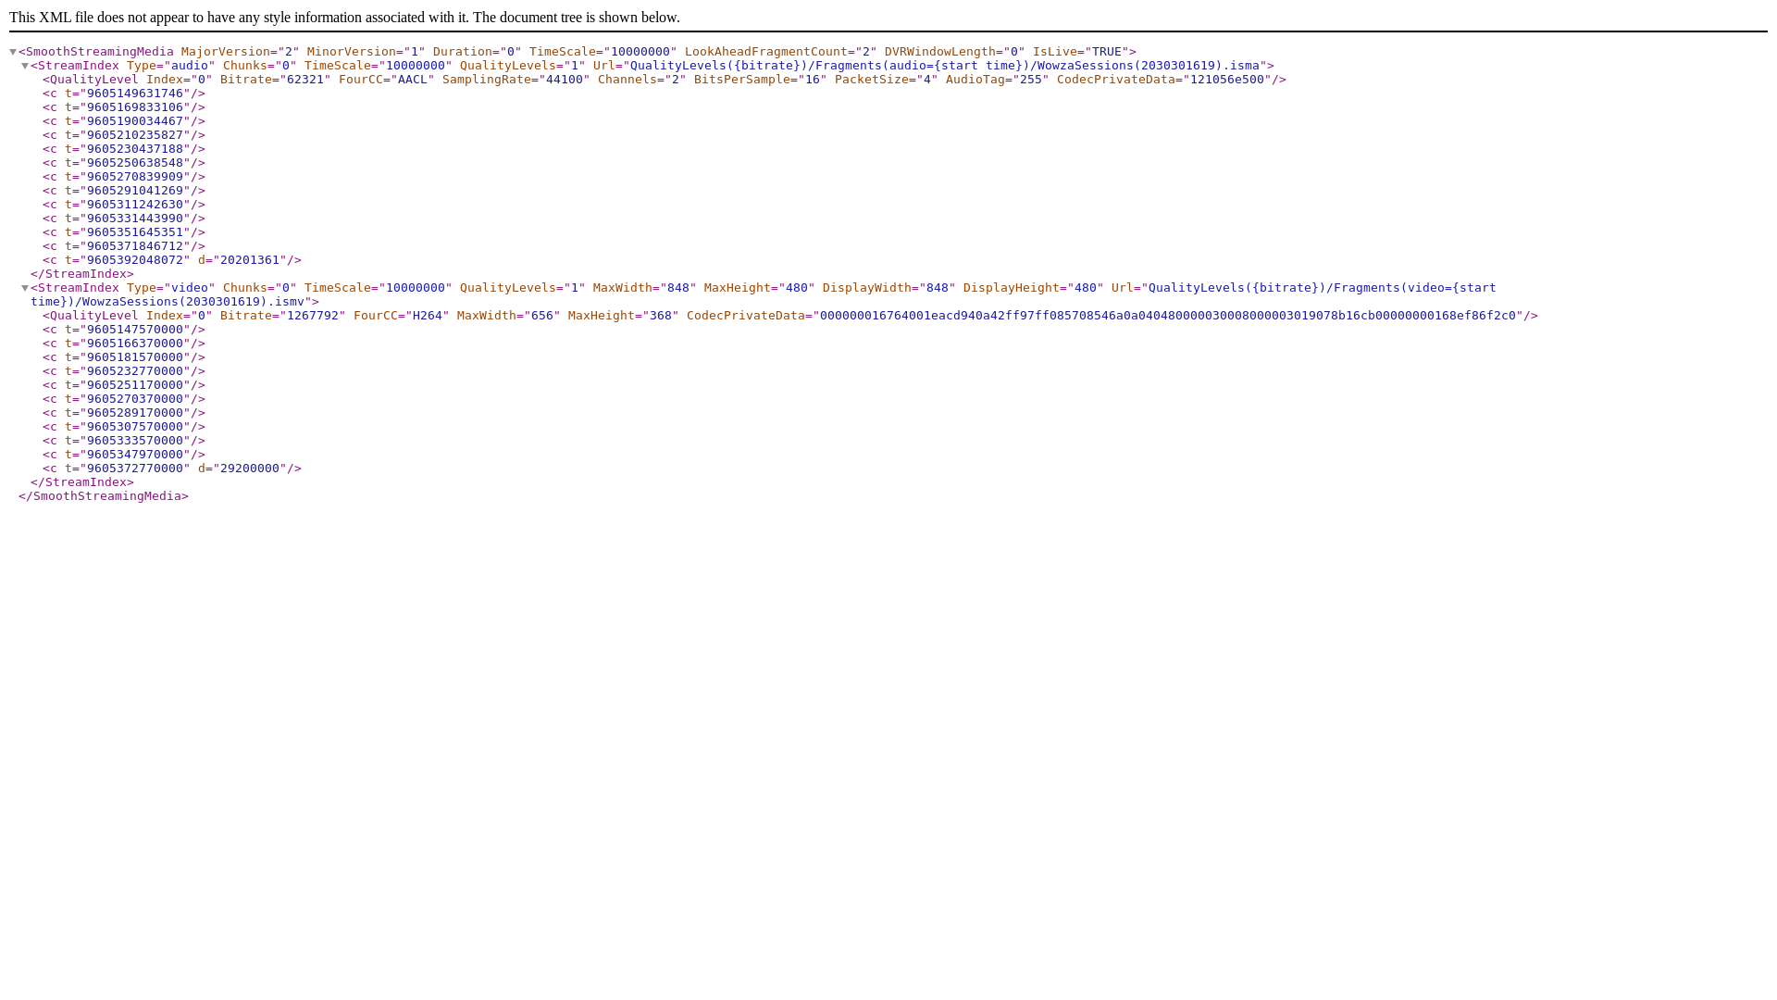Click the video DisplayWidth "848" value
The width and height of the screenshot is (1777, 1000).
[938, 288]
